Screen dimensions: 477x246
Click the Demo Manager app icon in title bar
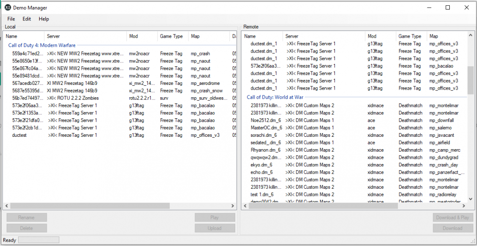tap(8, 8)
